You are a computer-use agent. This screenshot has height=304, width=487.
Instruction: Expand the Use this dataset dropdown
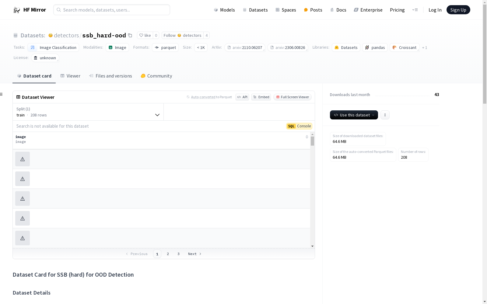[354, 115]
